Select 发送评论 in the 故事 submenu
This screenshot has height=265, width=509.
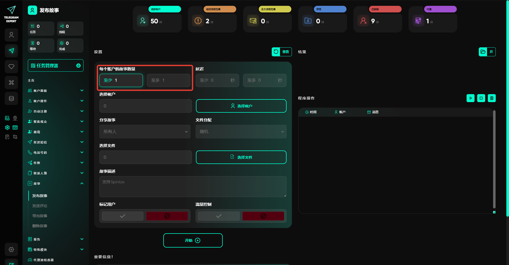coord(40,206)
